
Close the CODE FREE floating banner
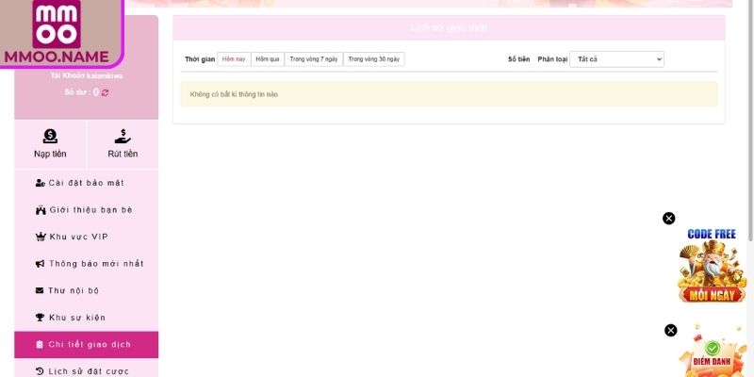coord(669,219)
